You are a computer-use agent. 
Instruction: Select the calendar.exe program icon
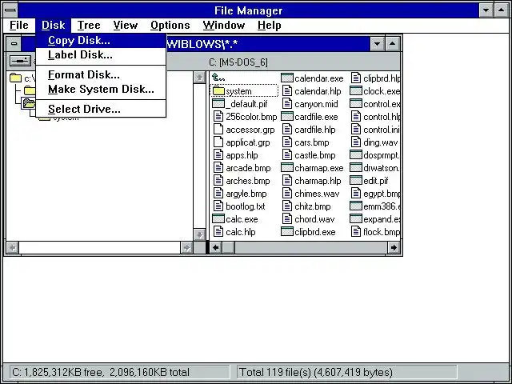click(287, 78)
